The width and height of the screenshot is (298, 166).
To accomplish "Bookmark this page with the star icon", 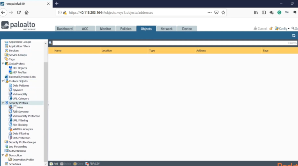I will [223, 13].
